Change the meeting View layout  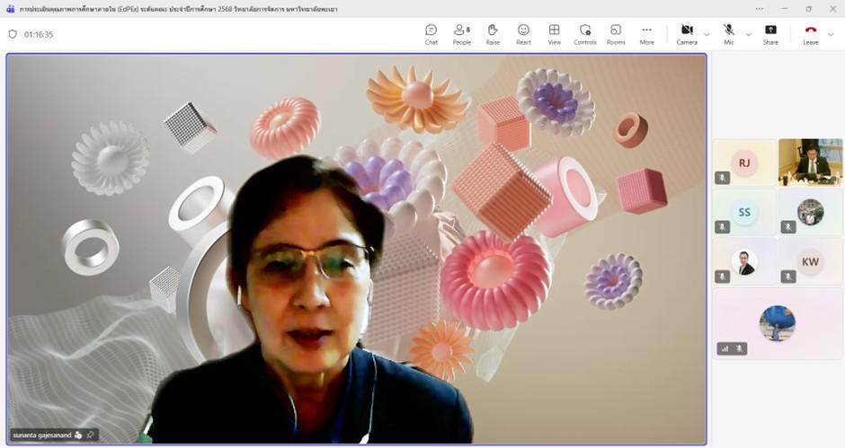click(x=554, y=34)
